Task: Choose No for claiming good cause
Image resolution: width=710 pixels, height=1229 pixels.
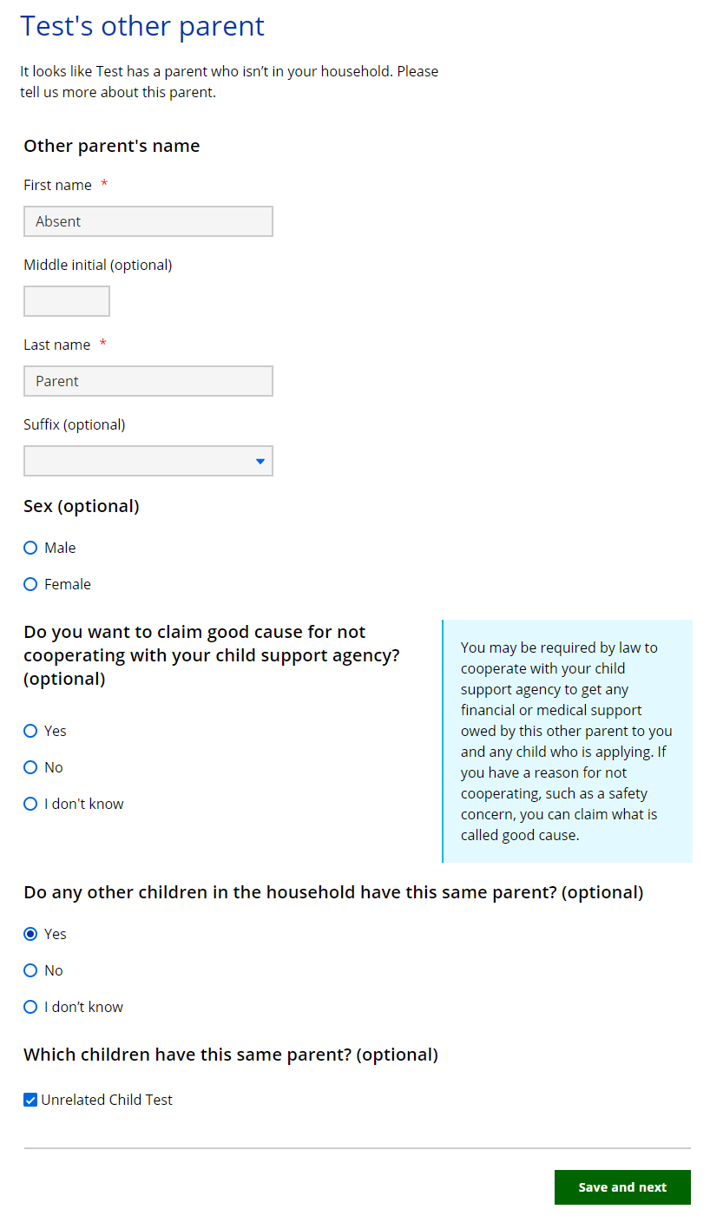Action: pyautogui.click(x=30, y=767)
